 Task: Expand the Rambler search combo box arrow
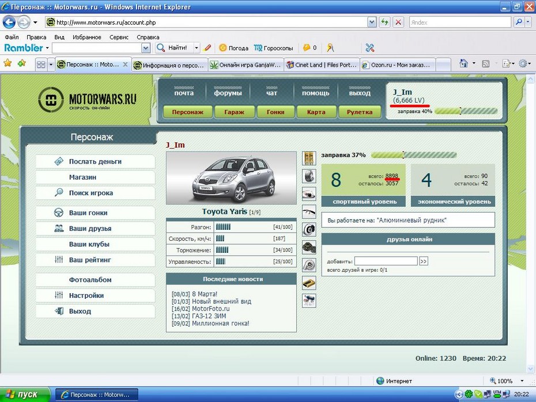point(146,48)
